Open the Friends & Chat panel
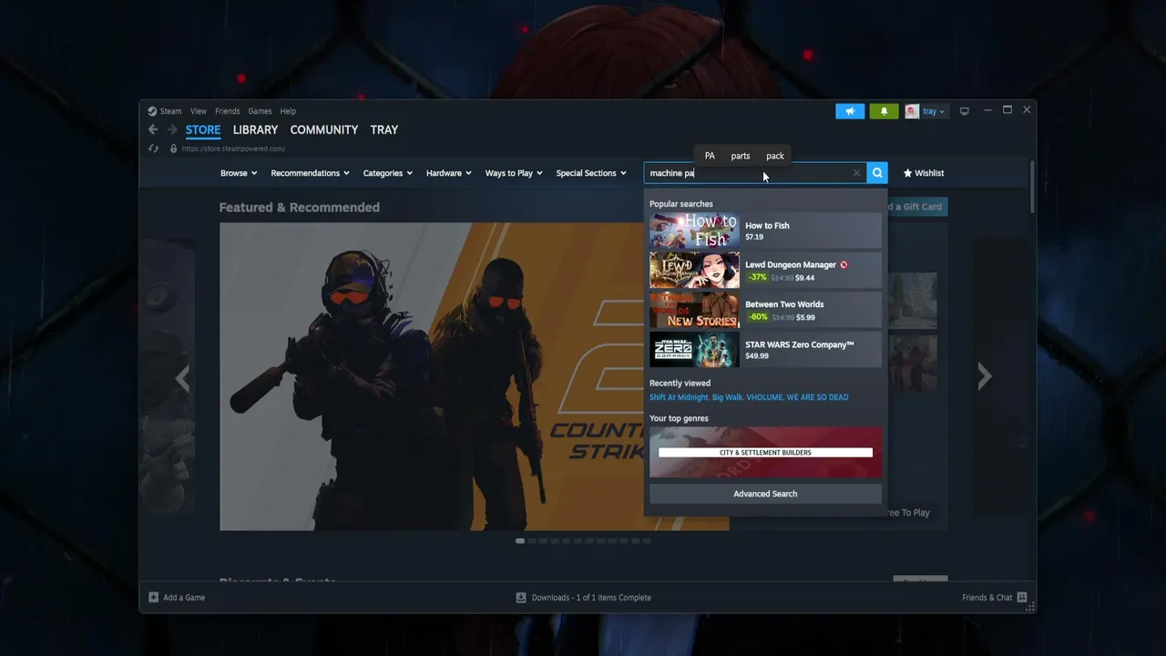Viewport: 1166px width, 656px height. 995,598
